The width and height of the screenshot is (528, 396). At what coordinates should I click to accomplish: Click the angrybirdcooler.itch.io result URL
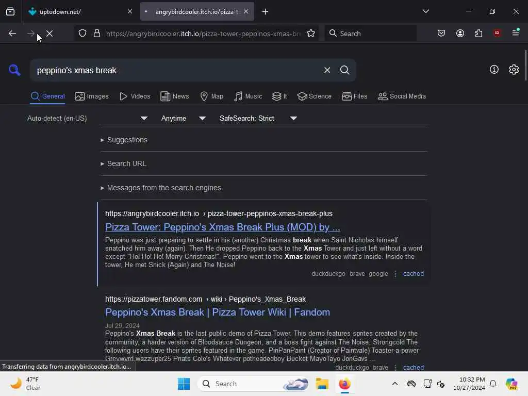pyautogui.click(x=219, y=214)
